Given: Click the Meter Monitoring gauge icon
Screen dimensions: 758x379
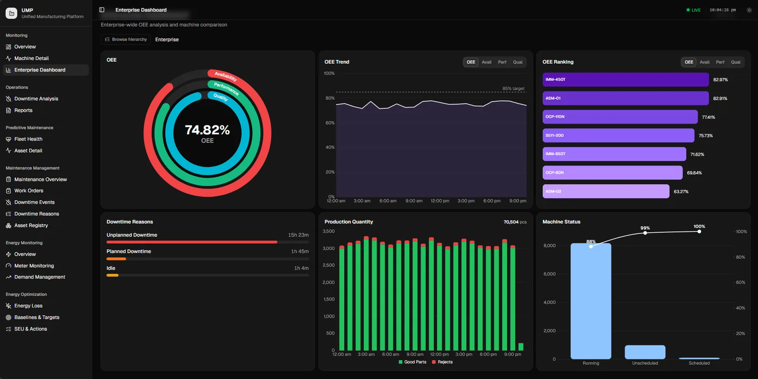Looking at the screenshot, I should [9, 266].
